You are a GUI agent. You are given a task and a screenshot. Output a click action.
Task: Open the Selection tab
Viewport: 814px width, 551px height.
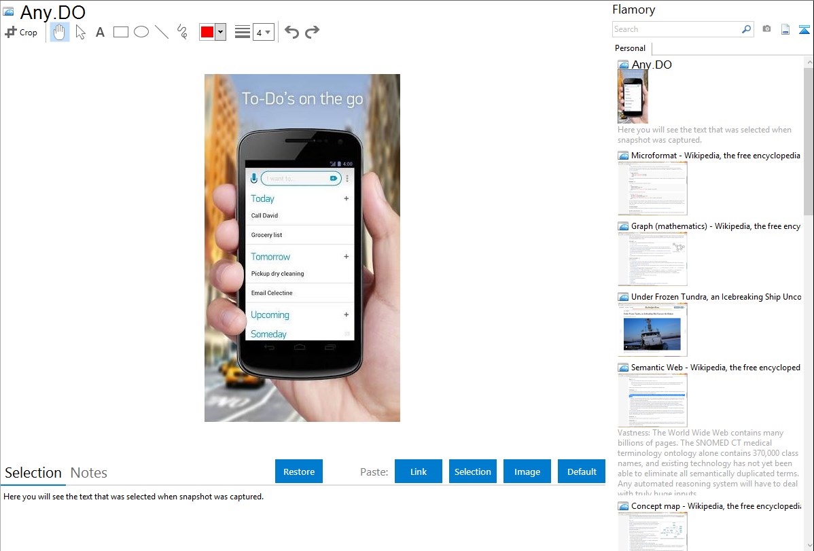[x=33, y=473]
